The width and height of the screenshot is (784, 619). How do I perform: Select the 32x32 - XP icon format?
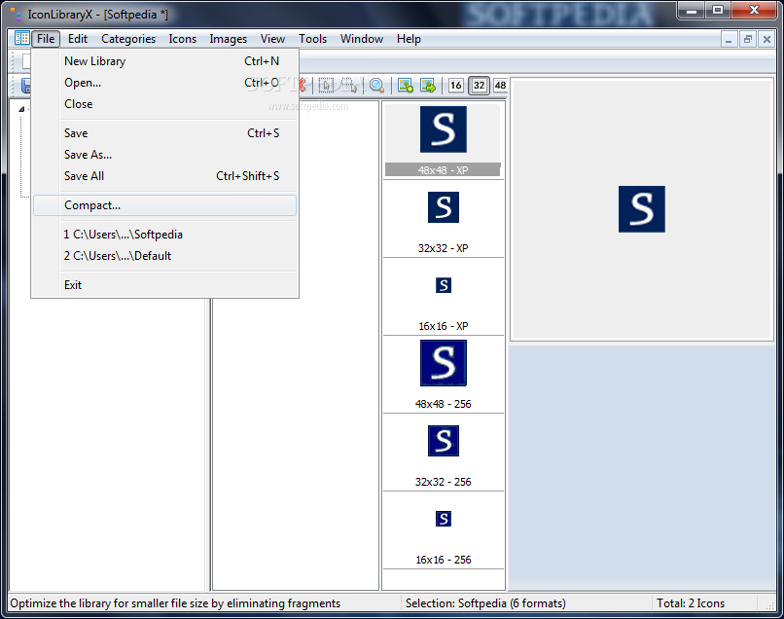(443, 219)
